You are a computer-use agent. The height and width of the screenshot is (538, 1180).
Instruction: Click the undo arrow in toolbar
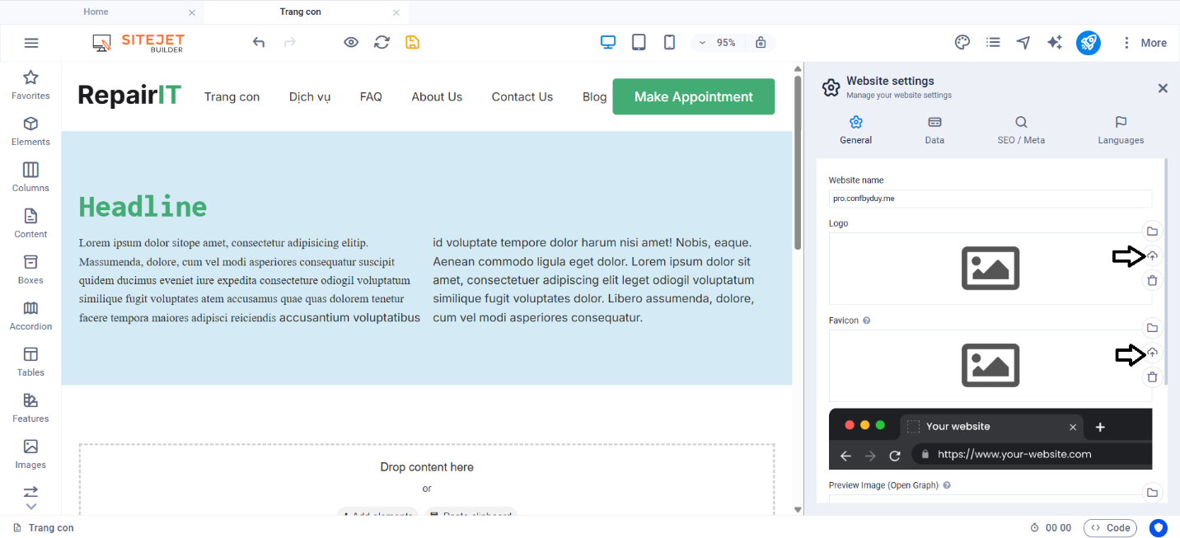pos(259,42)
